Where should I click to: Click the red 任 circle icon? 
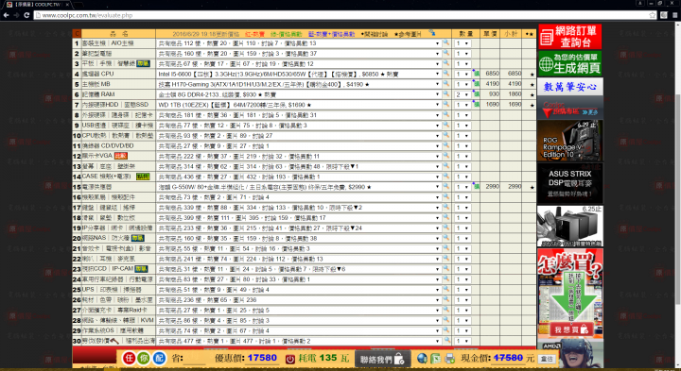click(129, 358)
